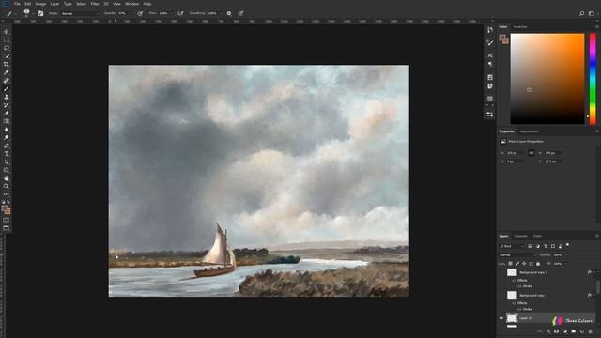Open smoothing options gear
Screen dimensions: 601x338
(x=229, y=13)
